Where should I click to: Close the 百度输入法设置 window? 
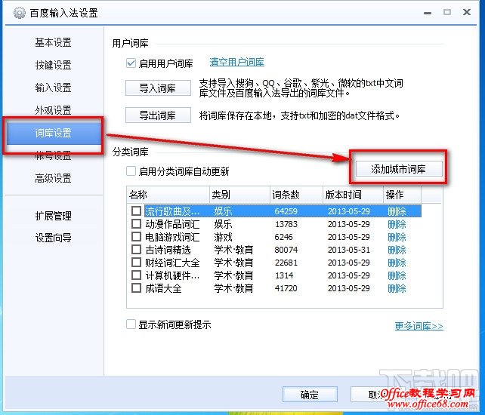click(x=467, y=12)
